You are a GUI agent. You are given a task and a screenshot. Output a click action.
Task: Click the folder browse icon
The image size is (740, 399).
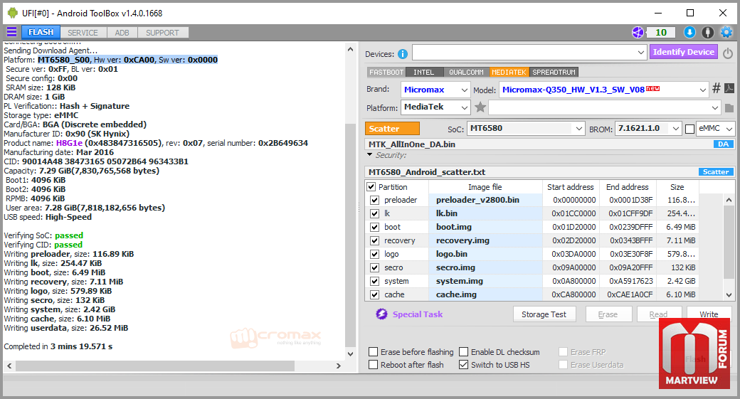[729, 108]
